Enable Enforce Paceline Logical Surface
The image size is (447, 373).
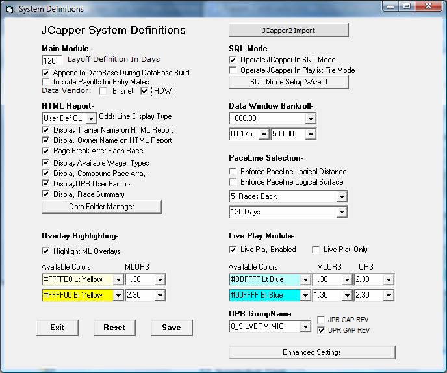(233, 182)
